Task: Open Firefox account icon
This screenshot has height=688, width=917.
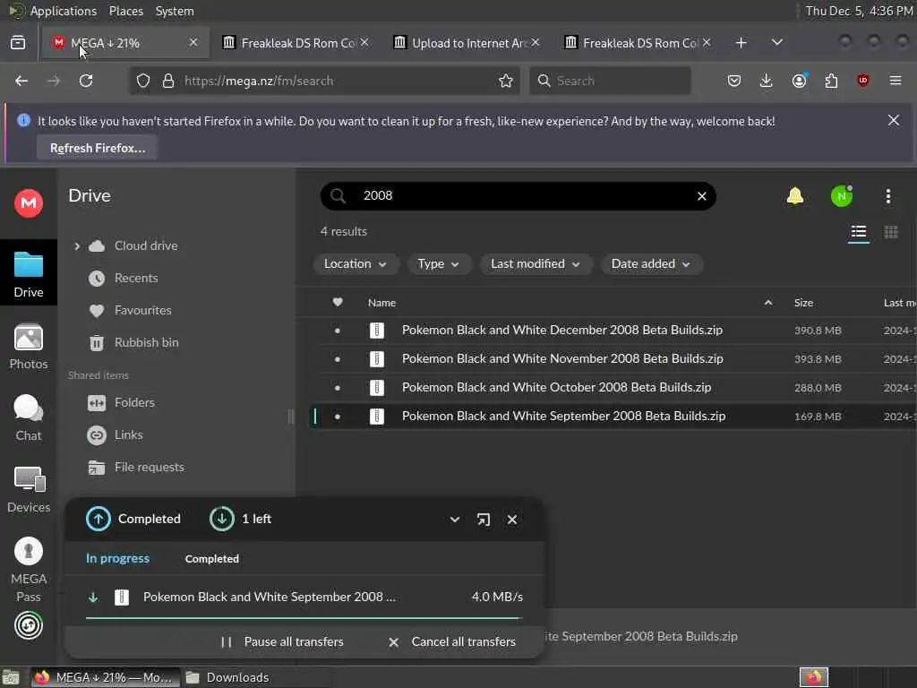Action: (799, 81)
